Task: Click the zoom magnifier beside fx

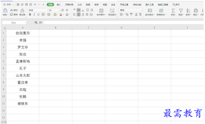Action: tap(36, 22)
